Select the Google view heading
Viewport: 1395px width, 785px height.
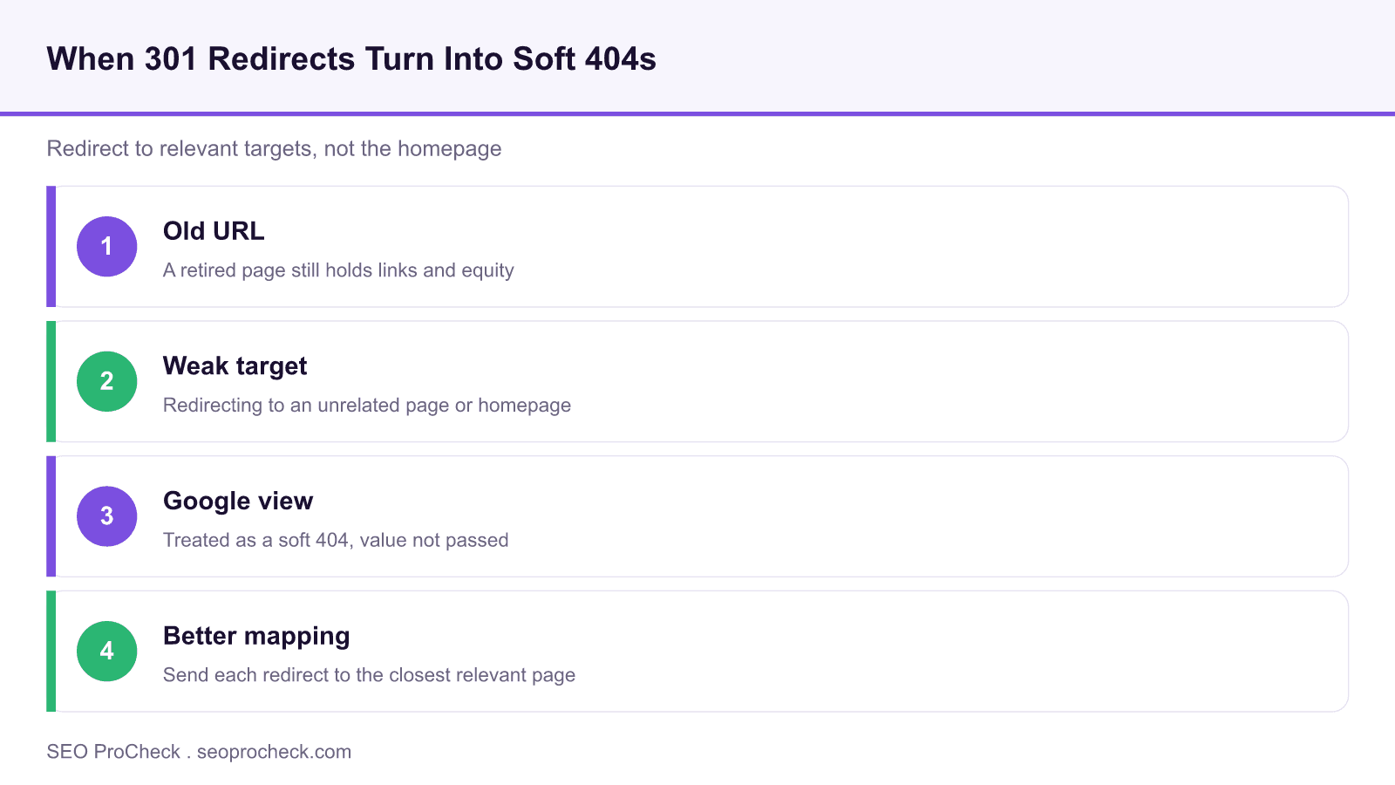[x=238, y=501]
